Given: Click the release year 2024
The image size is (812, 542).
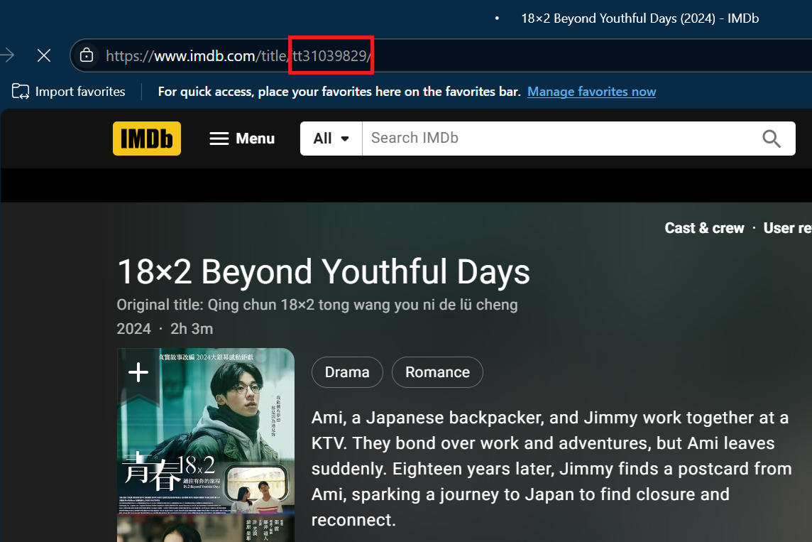Looking at the screenshot, I should (x=133, y=329).
